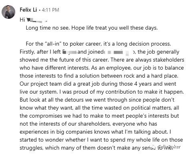
Task: Click the blurred company name after 'left'
Action: pyautogui.click(x=70, y=52)
